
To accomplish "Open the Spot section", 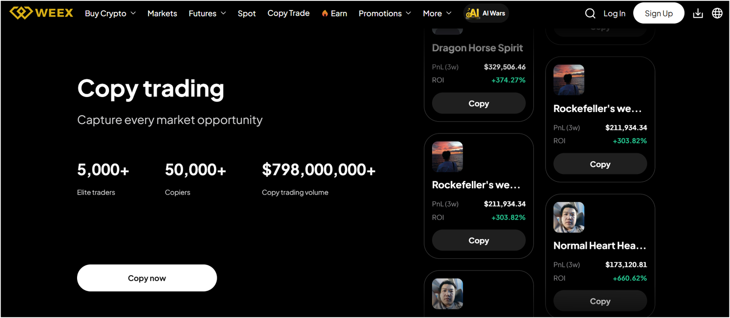I will [246, 13].
